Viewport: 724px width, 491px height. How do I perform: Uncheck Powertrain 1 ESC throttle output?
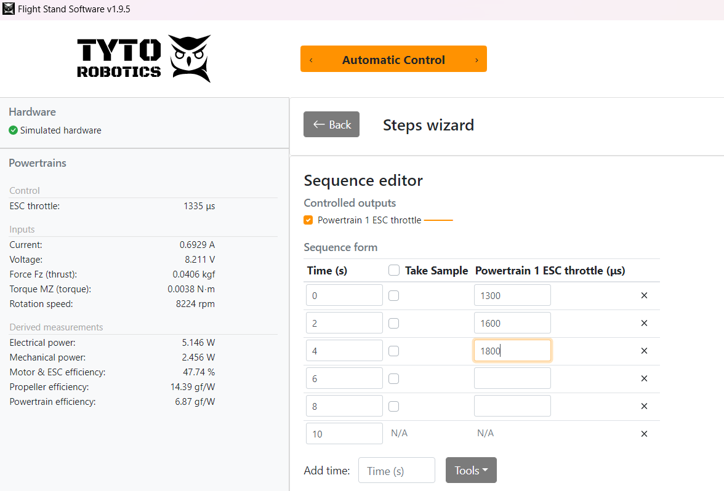[x=308, y=220]
